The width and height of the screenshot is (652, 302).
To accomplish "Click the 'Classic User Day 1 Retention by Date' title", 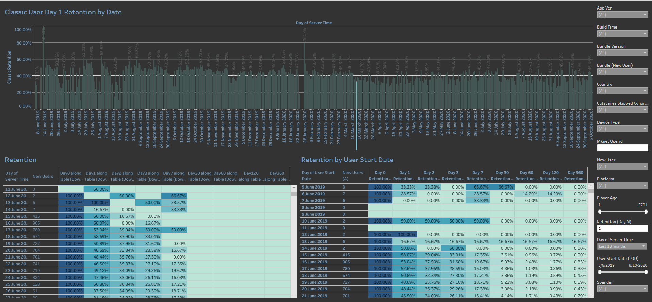I will pos(63,12).
